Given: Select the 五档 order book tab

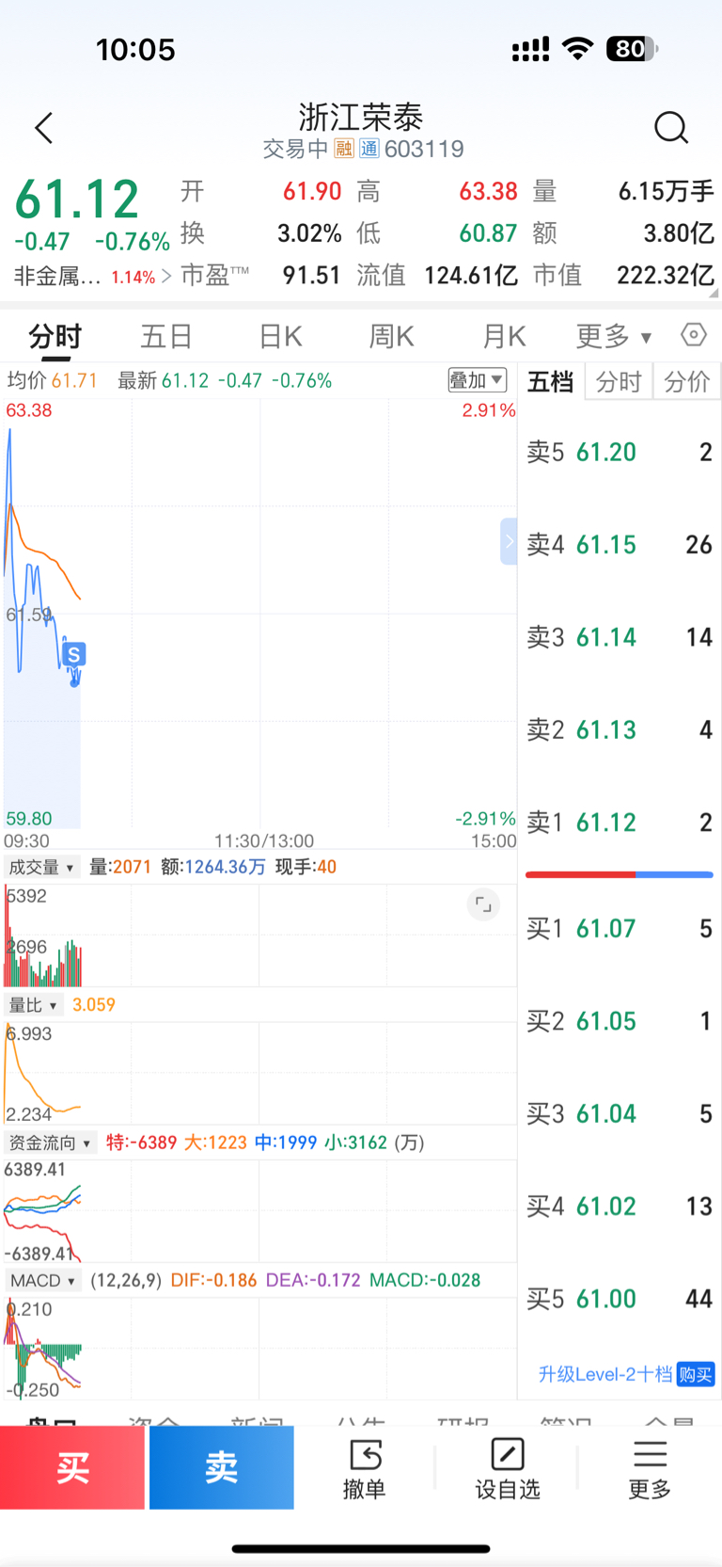Looking at the screenshot, I should click(x=550, y=381).
